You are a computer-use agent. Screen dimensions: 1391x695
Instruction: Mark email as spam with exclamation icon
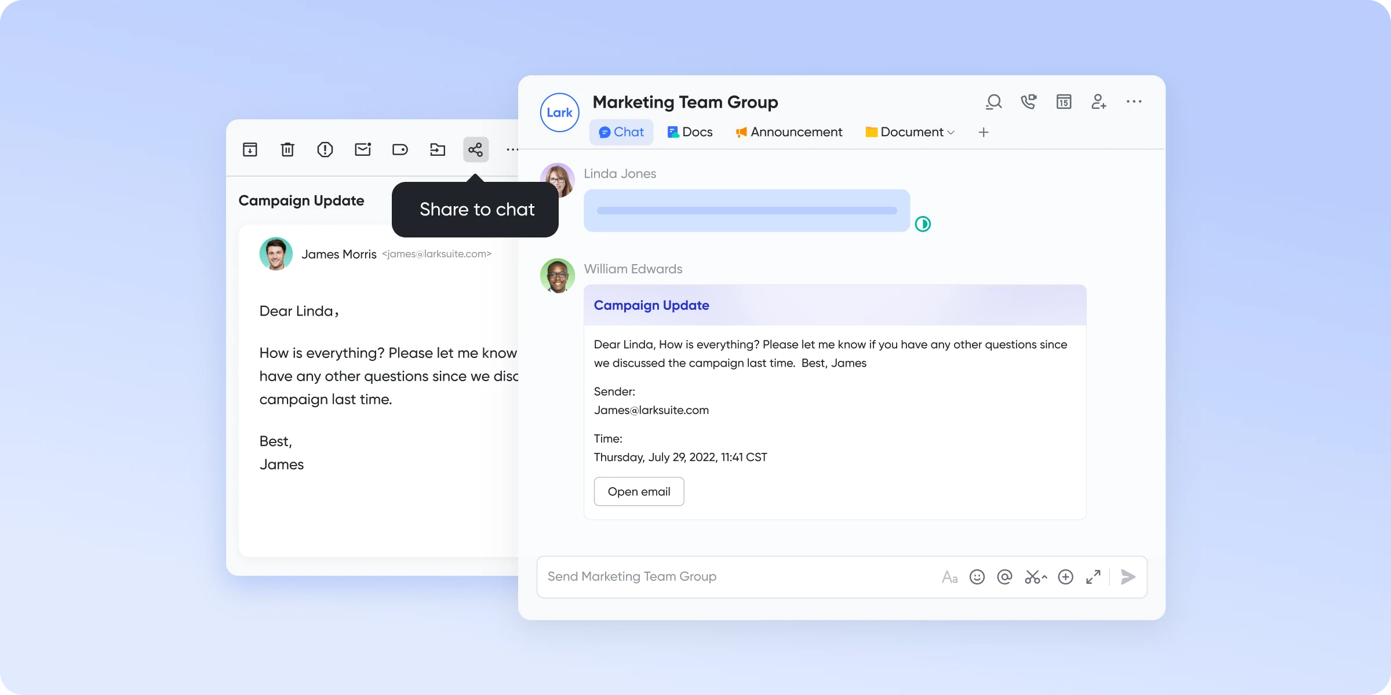325,149
